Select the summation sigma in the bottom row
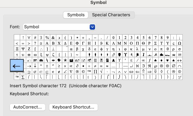The width and height of the screenshot is (193, 116). click(23, 77)
